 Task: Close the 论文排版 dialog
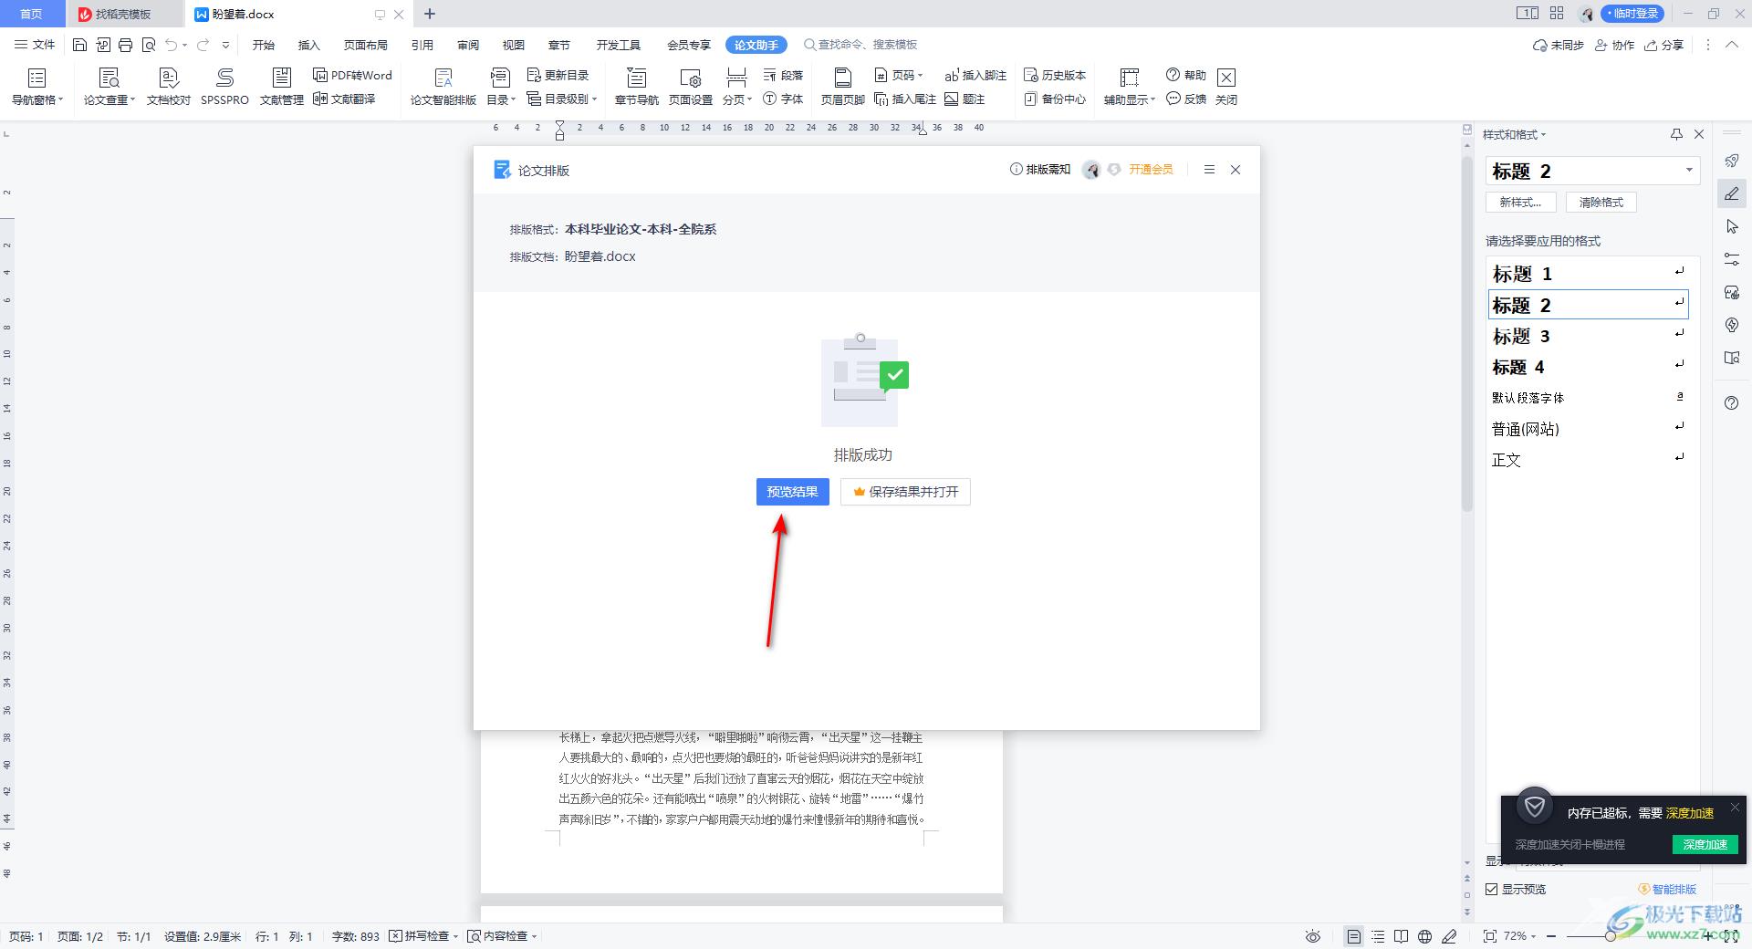pos(1236,170)
